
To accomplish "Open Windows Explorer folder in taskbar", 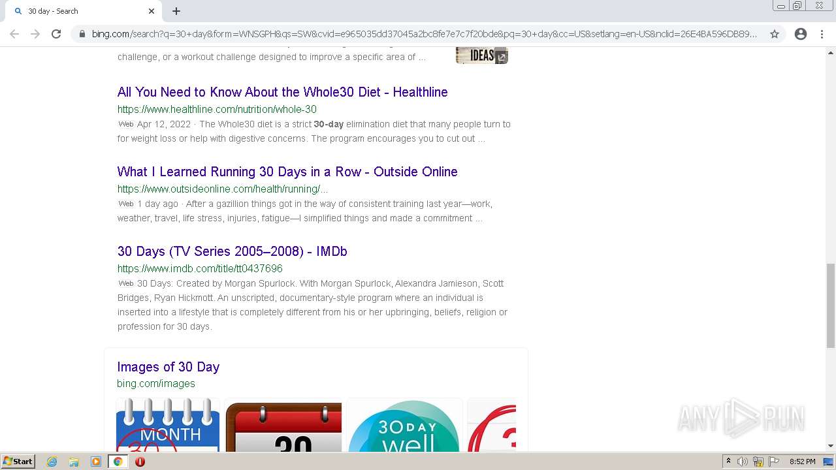I will pos(74,462).
